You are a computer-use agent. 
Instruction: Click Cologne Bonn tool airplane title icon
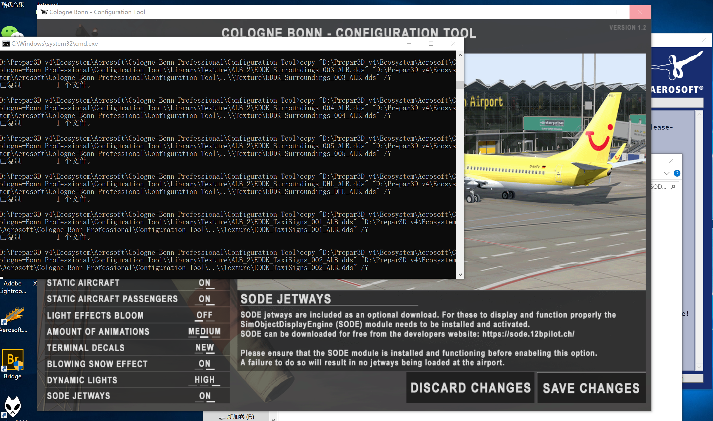44,12
